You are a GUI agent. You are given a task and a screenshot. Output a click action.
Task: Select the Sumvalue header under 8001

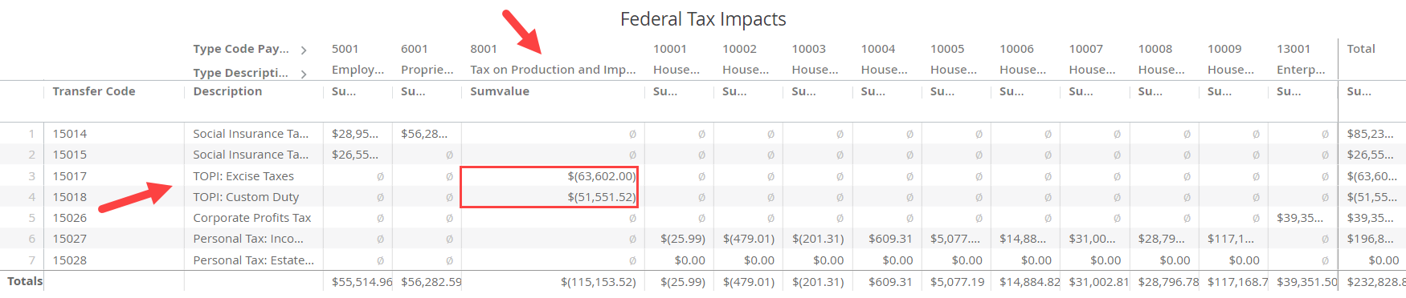click(x=500, y=91)
